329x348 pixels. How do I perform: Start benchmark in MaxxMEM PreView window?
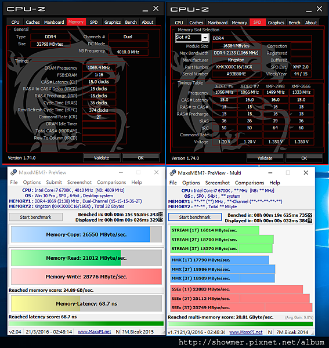tap(35, 217)
